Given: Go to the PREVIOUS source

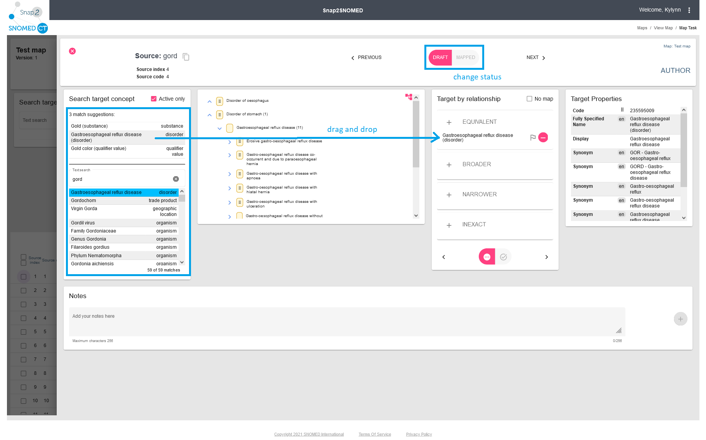Looking at the screenshot, I should pos(366,57).
